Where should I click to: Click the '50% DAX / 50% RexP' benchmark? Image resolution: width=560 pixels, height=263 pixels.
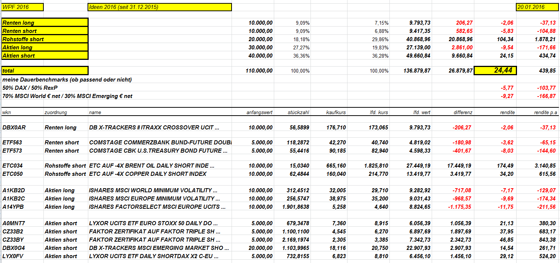31,88
